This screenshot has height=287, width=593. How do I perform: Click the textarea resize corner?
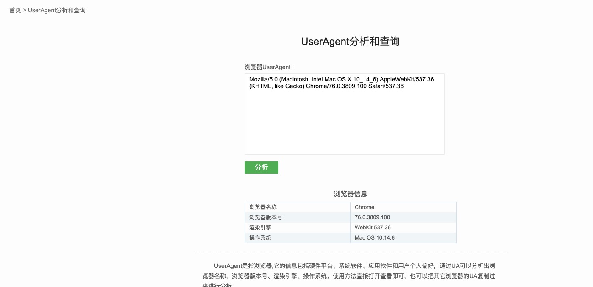click(442, 152)
